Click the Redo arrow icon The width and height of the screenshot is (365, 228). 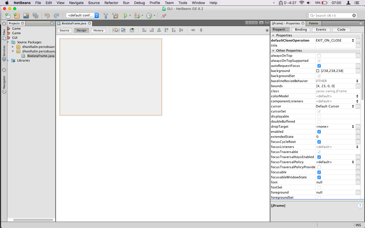[x=56, y=16]
